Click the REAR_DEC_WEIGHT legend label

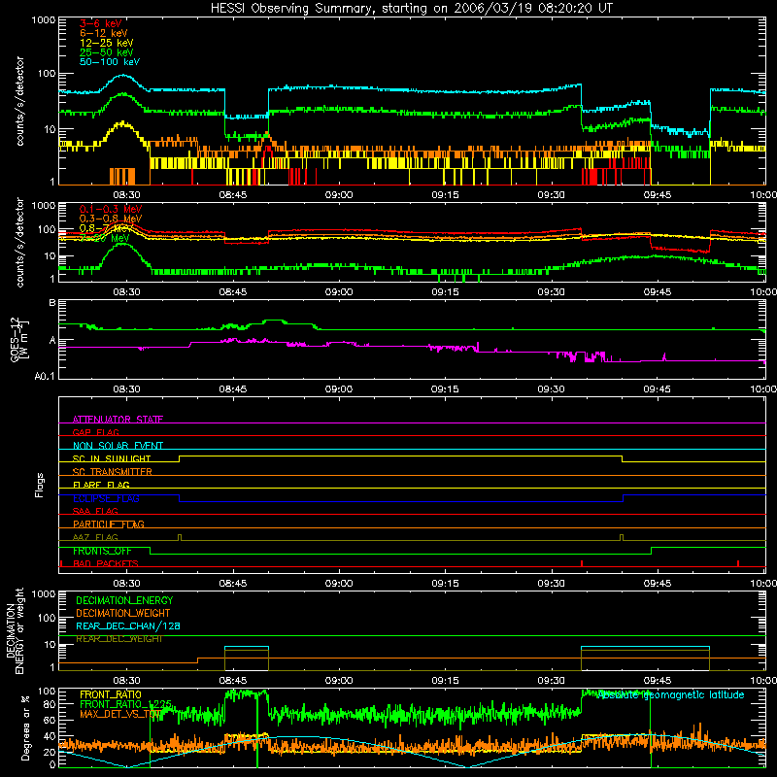118,639
